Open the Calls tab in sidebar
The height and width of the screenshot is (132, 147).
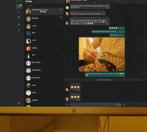coord(19,12)
